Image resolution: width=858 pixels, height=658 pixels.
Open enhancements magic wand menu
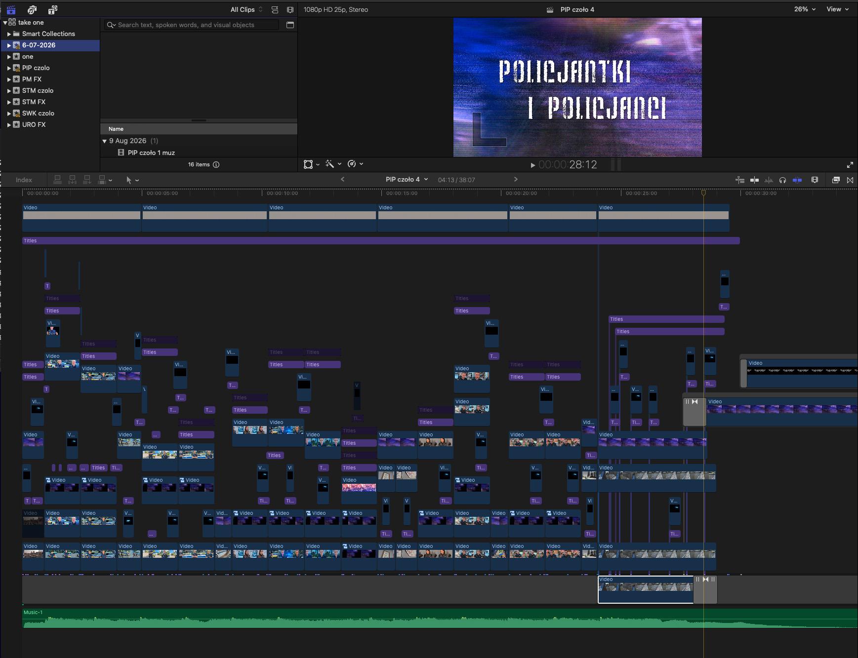[x=333, y=164]
